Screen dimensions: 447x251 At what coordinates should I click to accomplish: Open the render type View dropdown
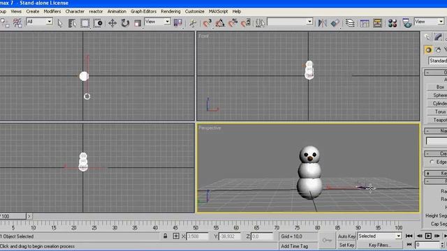429,22
